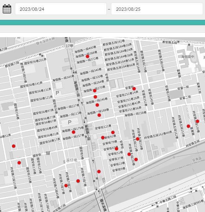Click red marker at 安寧街63巷
Viewport: 205px width, 212px height.
coord(116,148)
